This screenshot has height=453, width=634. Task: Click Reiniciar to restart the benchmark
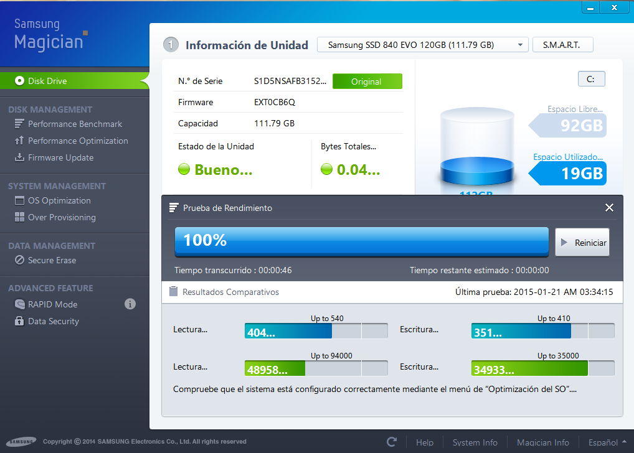[582, 243]
